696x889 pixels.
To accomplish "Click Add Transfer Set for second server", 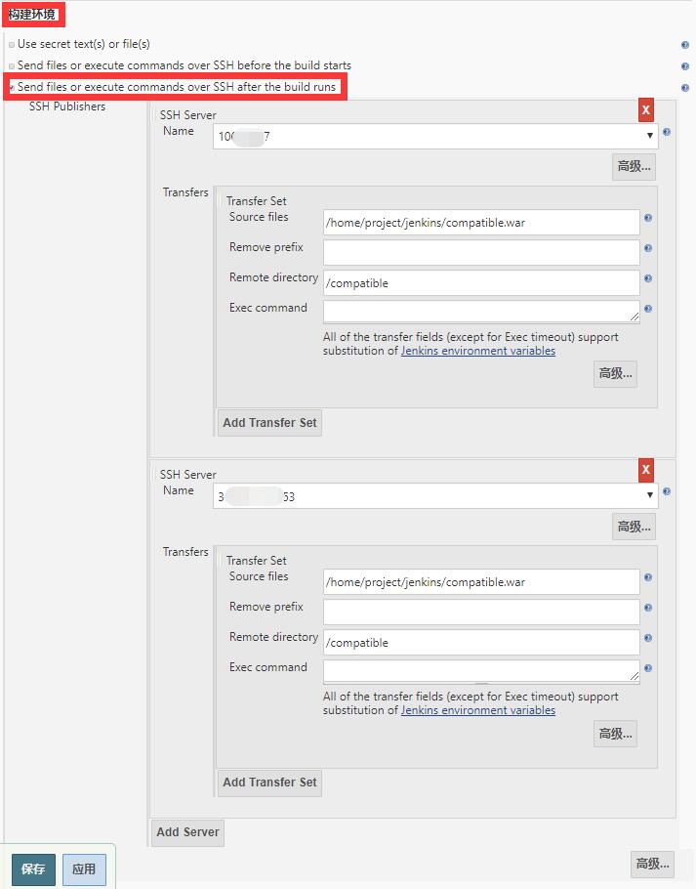I will [269, 783].
